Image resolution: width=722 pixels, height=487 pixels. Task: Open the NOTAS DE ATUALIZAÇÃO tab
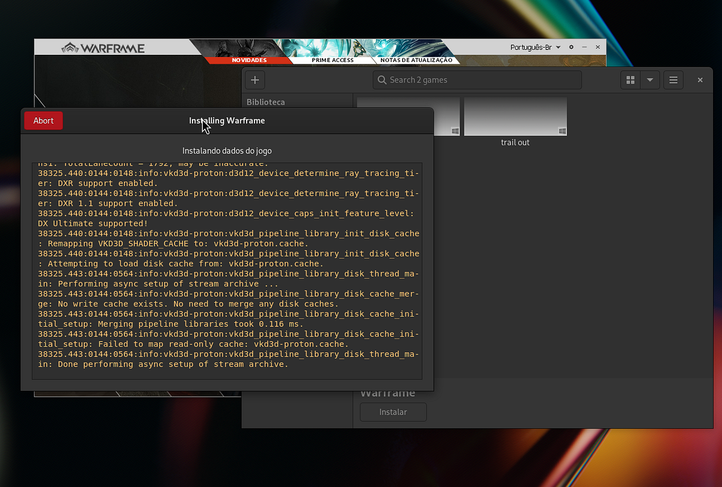click(417, 60)
